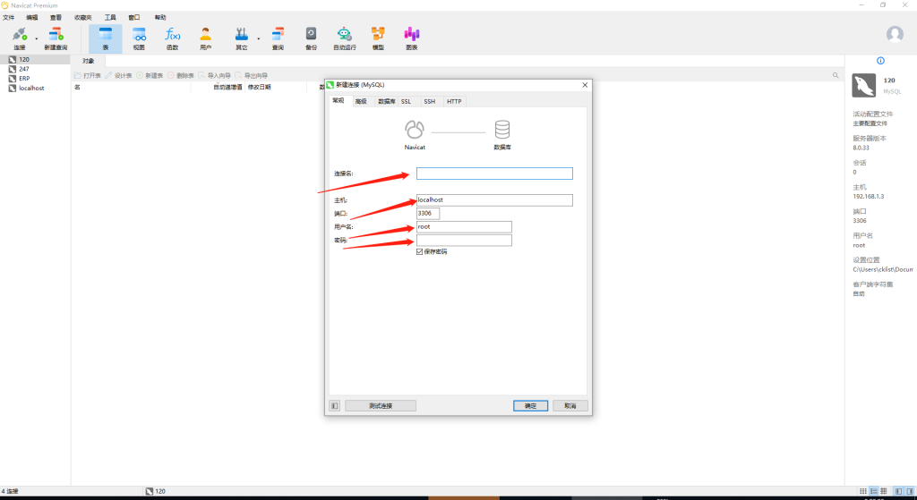Click the user avatar icon at top right
The image size is (917, 500).
895,35
